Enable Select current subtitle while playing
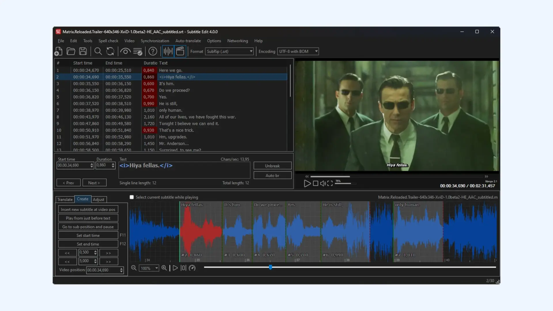 click(132, 197)
